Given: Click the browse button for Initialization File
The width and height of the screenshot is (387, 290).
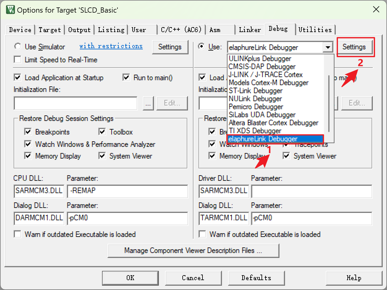Looking at the screenshot, I should (x=148, y=103).
